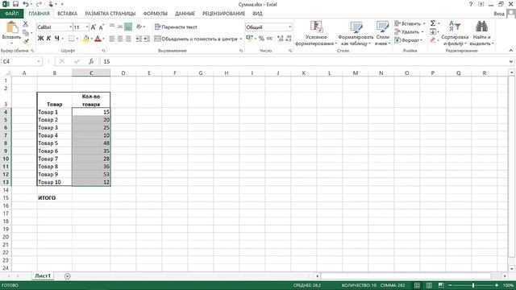Screen dimensions: 516x290
Task: Toggle center horizontal alignment
Action: tap(120, 39)
